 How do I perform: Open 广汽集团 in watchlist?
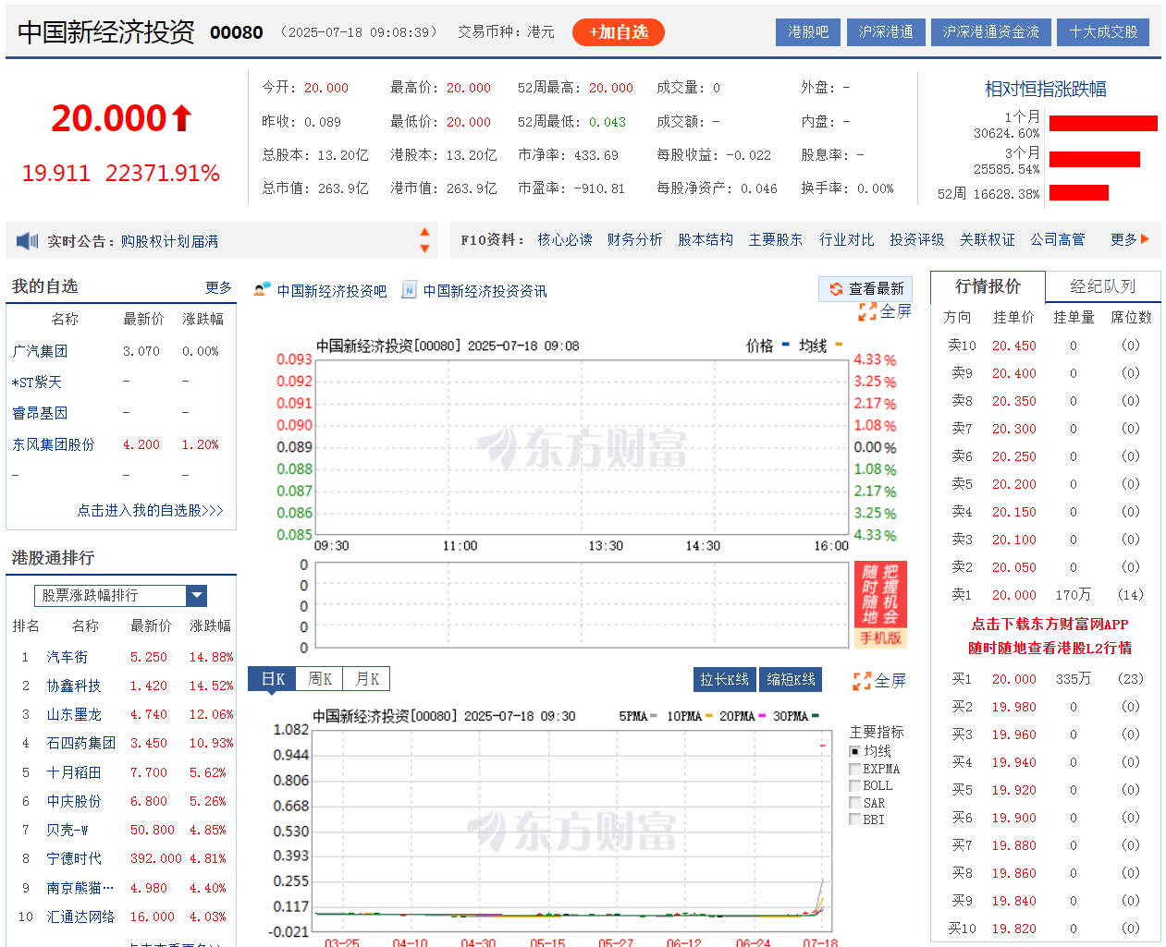[x=40, y=351]
